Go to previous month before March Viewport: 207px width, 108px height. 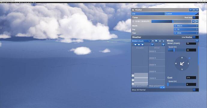175,26
